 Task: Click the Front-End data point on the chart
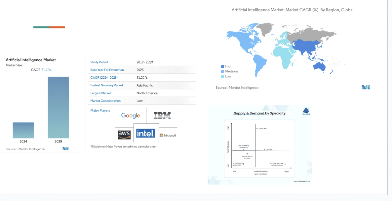[x=257, y=128]
